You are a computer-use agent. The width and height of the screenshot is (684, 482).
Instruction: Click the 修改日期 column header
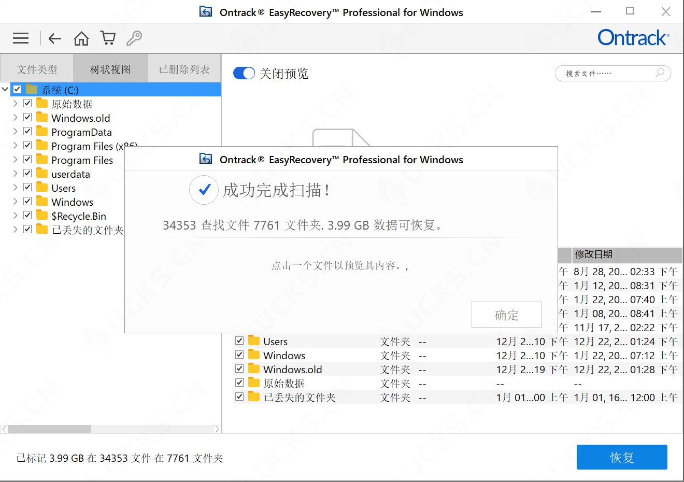[x=627, y=254]
